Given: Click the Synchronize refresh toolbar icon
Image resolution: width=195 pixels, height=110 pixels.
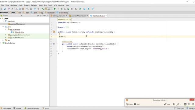Looking at the screenshot, I should (5, 9).
